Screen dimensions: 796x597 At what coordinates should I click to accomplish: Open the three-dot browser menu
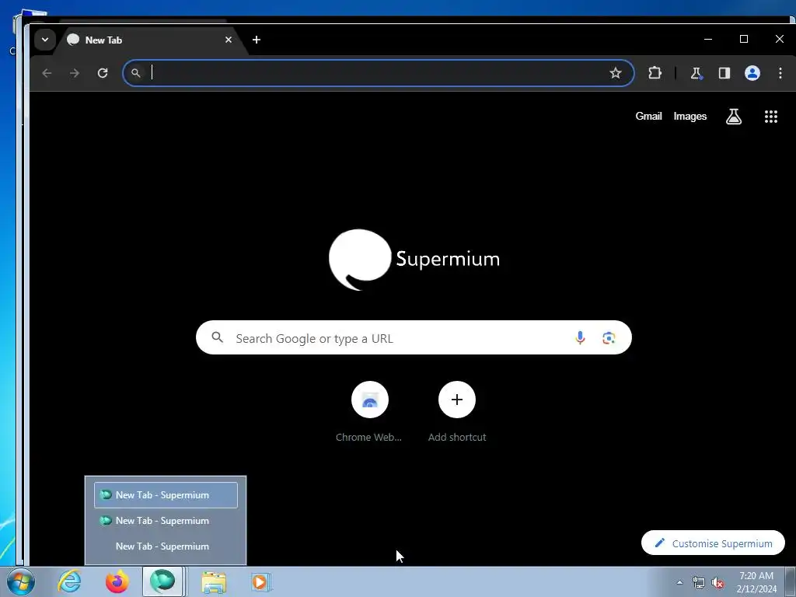coord(780,73)
